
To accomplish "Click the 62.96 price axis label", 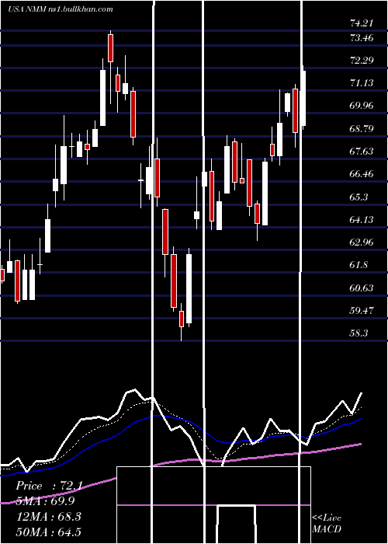I will tap(362, 242).
